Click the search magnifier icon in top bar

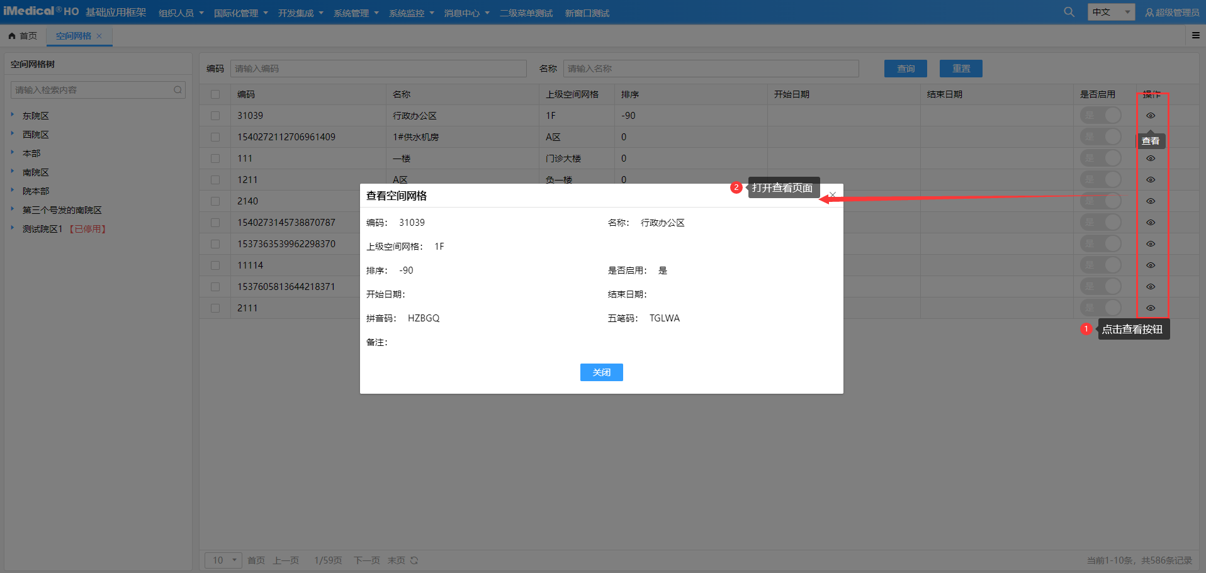pyautogui.click(x=1069, y=12)
